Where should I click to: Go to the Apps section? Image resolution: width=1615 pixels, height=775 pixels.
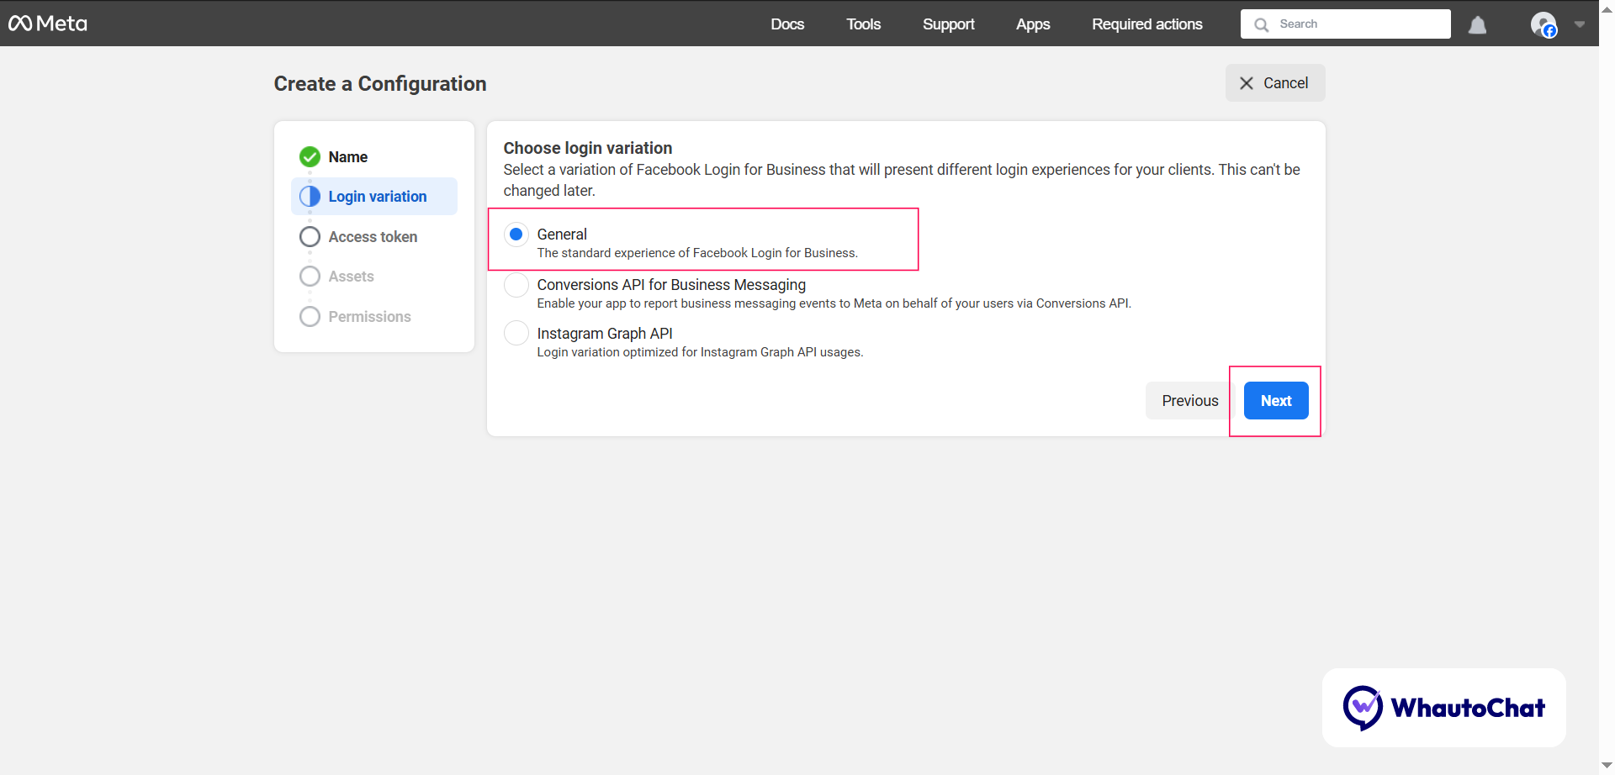coord(1032,24)
